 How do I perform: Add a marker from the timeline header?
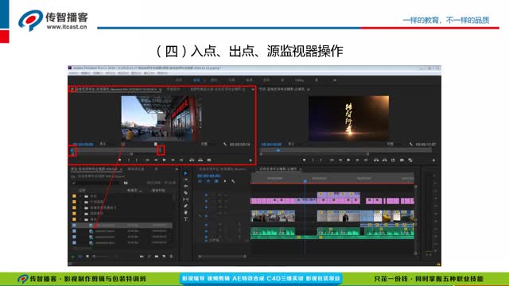click(x=225, y=181)
